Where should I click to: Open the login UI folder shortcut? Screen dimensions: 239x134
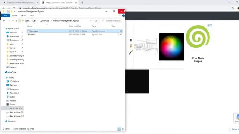[x=13, y=52]
